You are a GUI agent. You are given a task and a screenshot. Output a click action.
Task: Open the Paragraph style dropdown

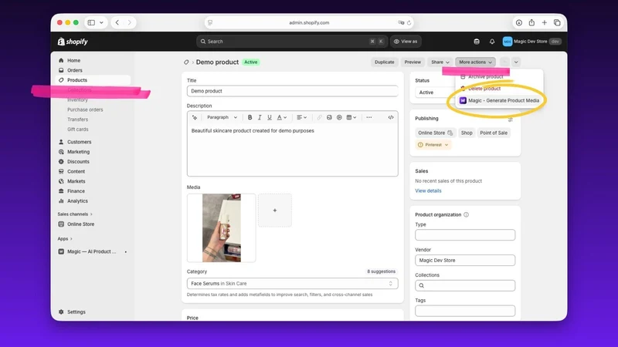(222, 118)
